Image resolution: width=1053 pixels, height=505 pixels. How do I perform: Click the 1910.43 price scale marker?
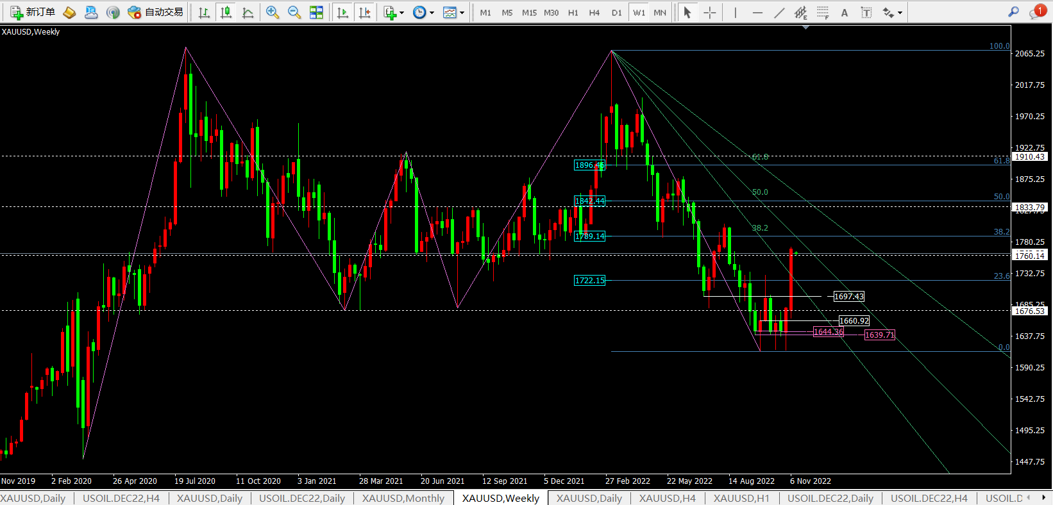(x=1030, y=156)
